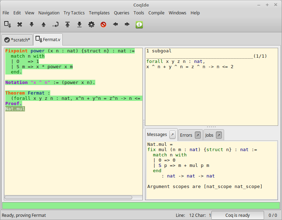Interrupt Coq with the red stop icon
This screenshot has width=282, height=220.
[x=103, y=25]
